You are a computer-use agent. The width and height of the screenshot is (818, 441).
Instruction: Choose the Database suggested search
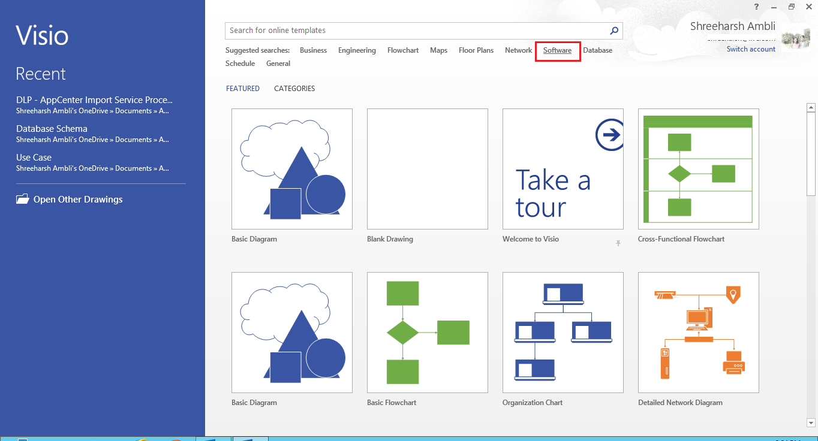tap(597, 50)
